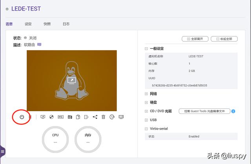Click the display monitor icon in toolbar
251x164 pixels.
coord(121,117)
